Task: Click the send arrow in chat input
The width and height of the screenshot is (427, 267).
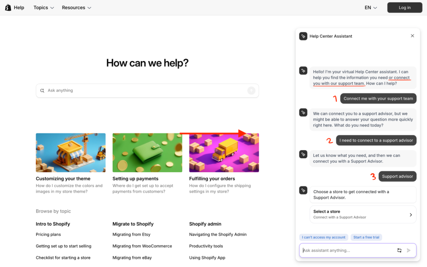Action: 409,250
